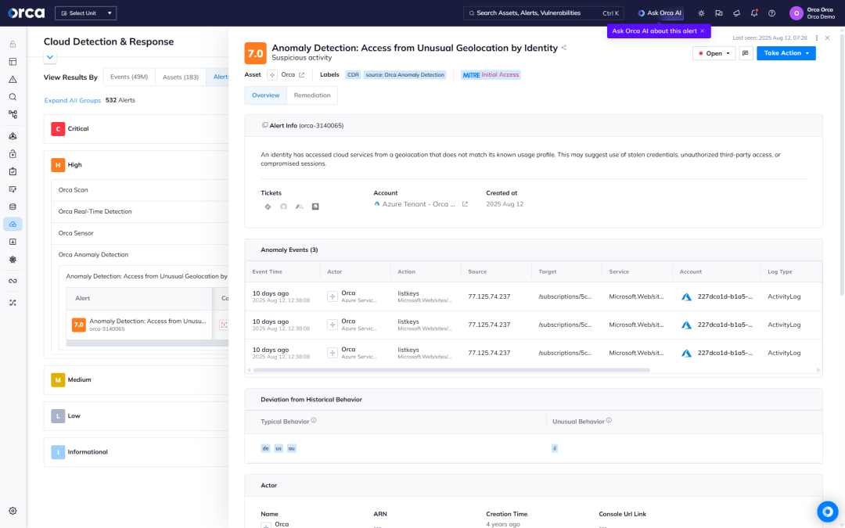The width and height of the screenshot is (845, 528).
Task: Switch to the Remediation tab
Action: [x=312, y=95]
